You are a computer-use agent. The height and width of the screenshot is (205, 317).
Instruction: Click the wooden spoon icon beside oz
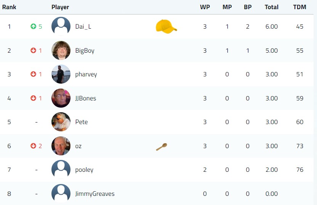162,147
